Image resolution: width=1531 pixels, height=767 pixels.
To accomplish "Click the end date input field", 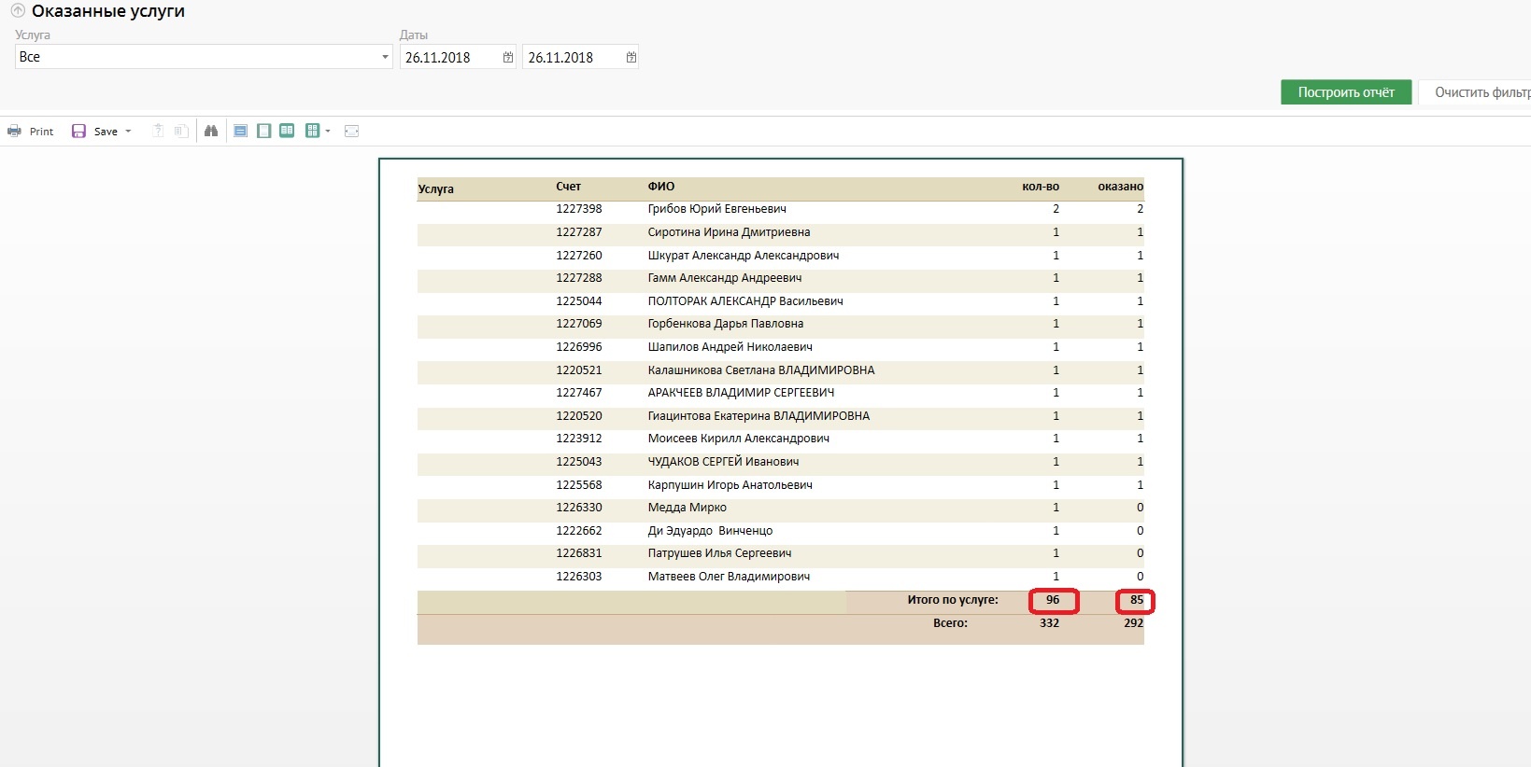I will click(x=572, y=57).
